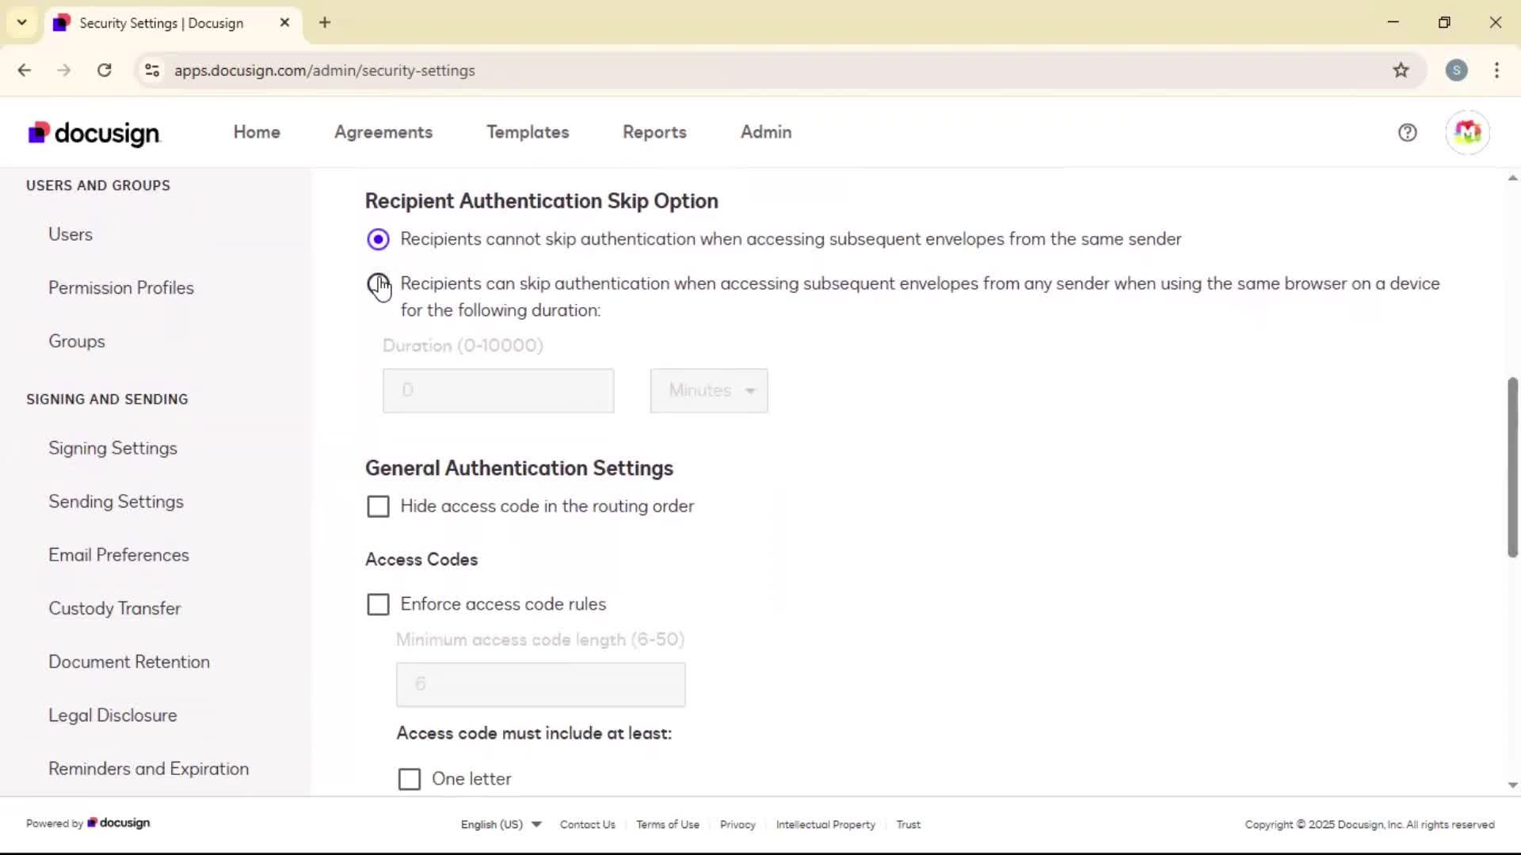This screenshot has height=855, width=1521.
Task: Check Hide access code in routing order
Action: (x=378, y=507)
